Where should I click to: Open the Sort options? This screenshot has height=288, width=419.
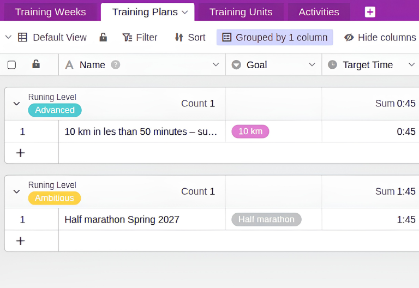190,38
